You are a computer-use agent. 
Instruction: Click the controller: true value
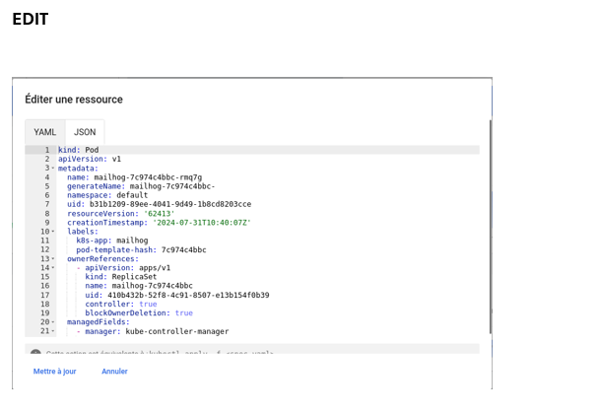point(148,305)
